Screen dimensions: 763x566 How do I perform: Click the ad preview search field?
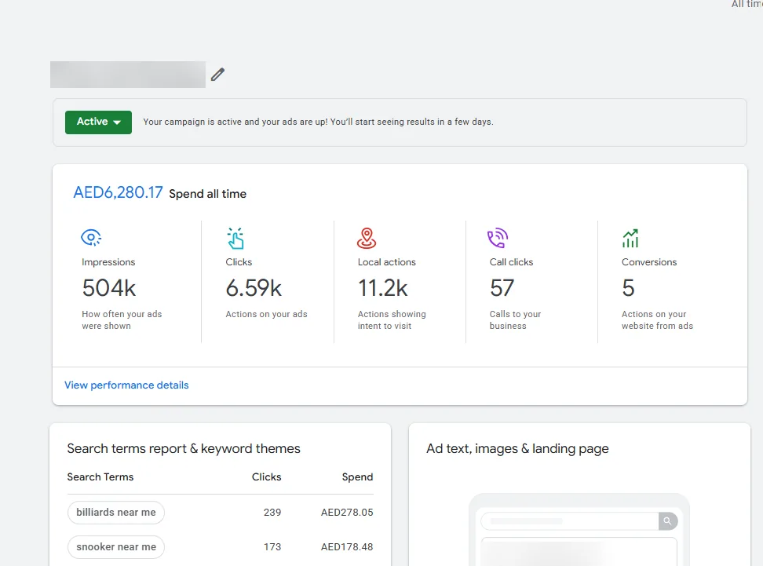click(x=570, y=521)
